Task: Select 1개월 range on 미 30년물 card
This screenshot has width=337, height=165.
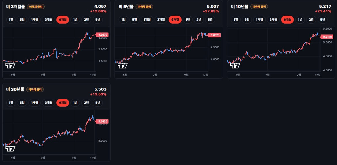Action: (x=34, y=103)
